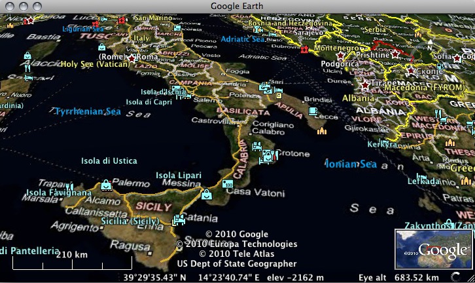
Task: Click the star marker next to Prishtine
Action: [x=395, y=54]
